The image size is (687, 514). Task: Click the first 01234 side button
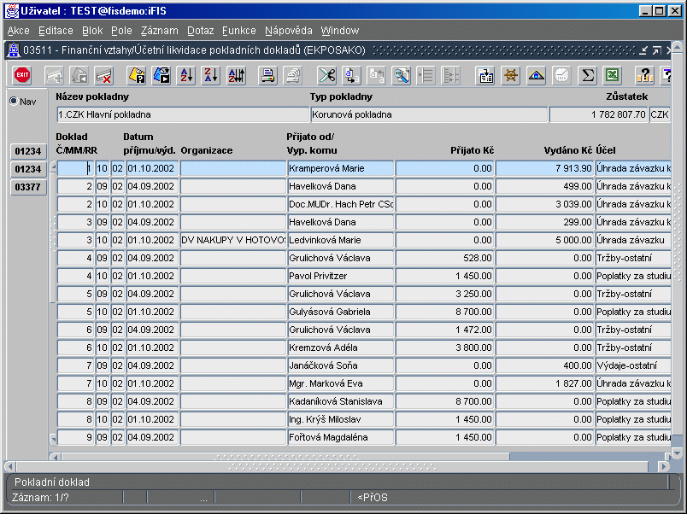pos(28,151)
